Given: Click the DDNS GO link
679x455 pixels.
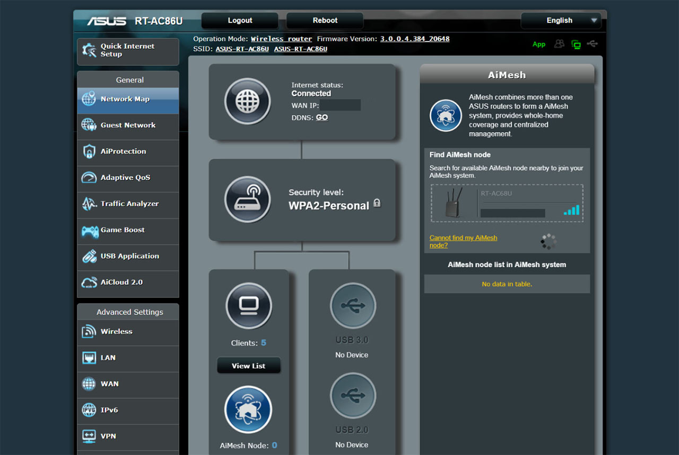Looking at the screenshot, I should tap(322, 118).
